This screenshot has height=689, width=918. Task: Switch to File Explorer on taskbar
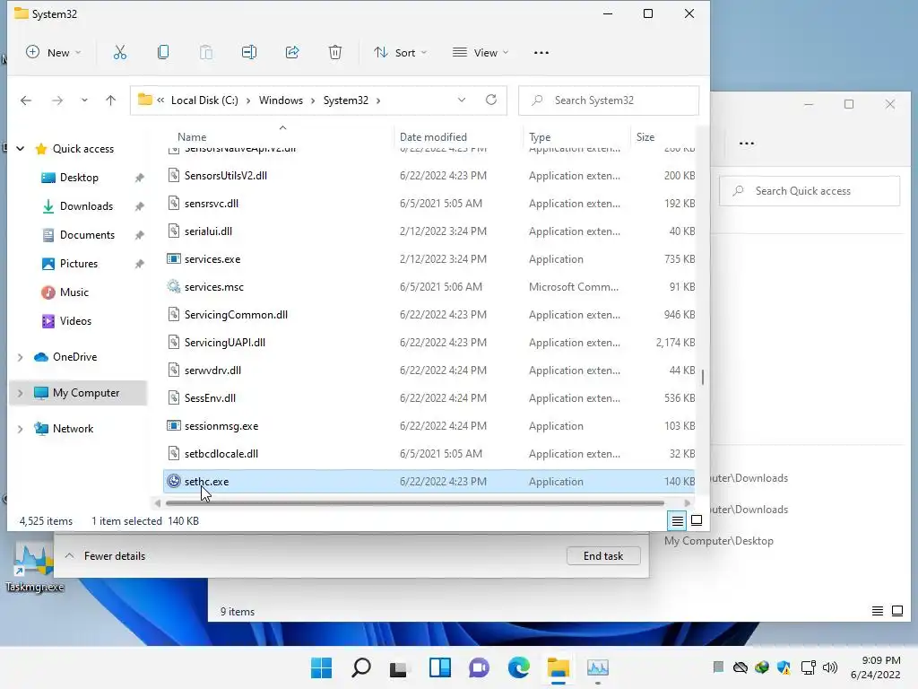coord(559,667)
